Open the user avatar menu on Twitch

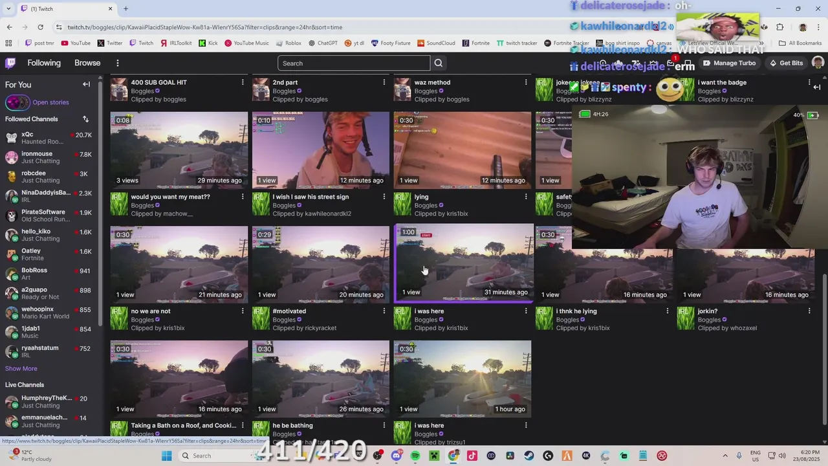(x=818, y=63)
